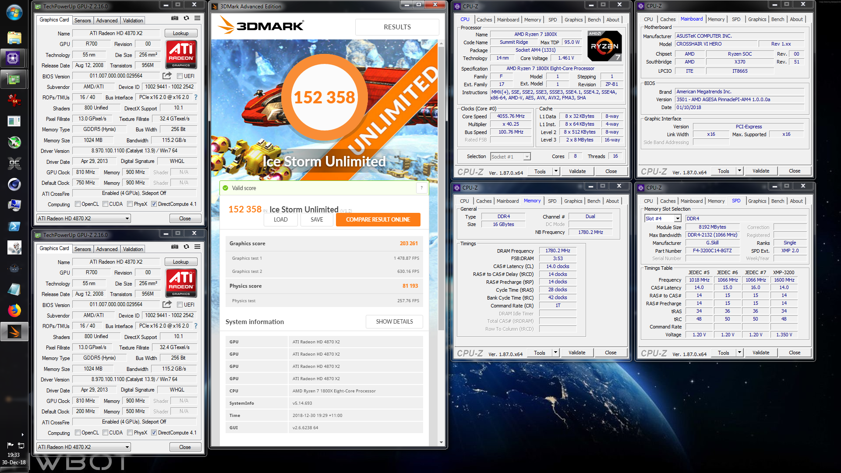Viewport: 841px width, 473px height.
Task: Open the Socket #1 selection dropdown
Action: pos(510,157)
